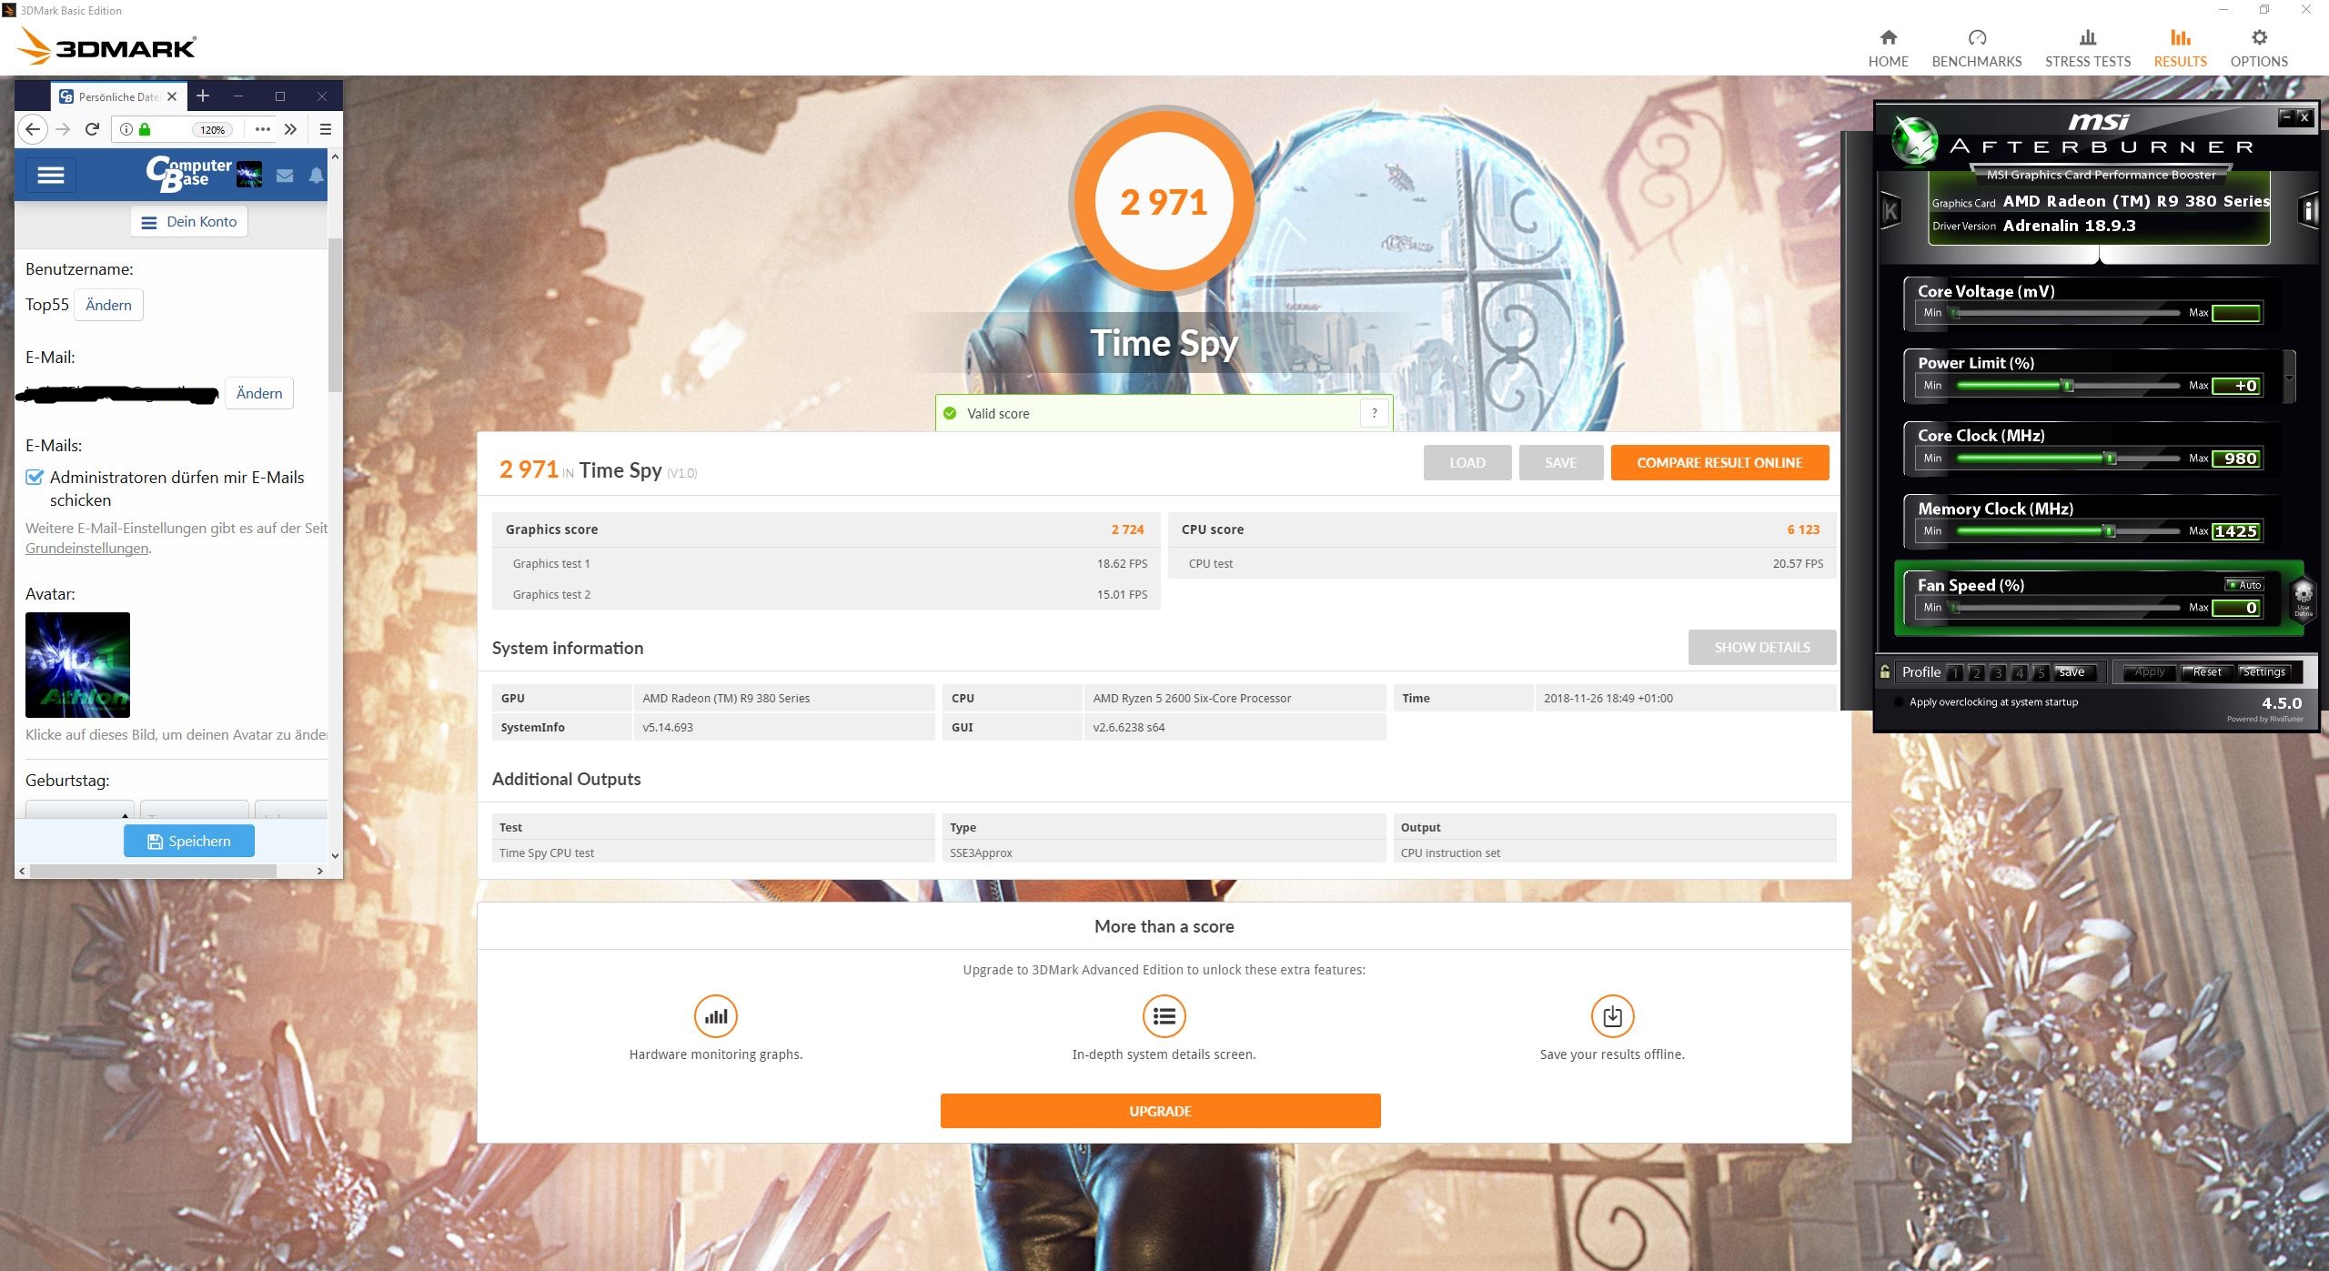Click the Ändern button next to Top55
This screenshot has height=1271, width=2329.
tap(108, 305)
